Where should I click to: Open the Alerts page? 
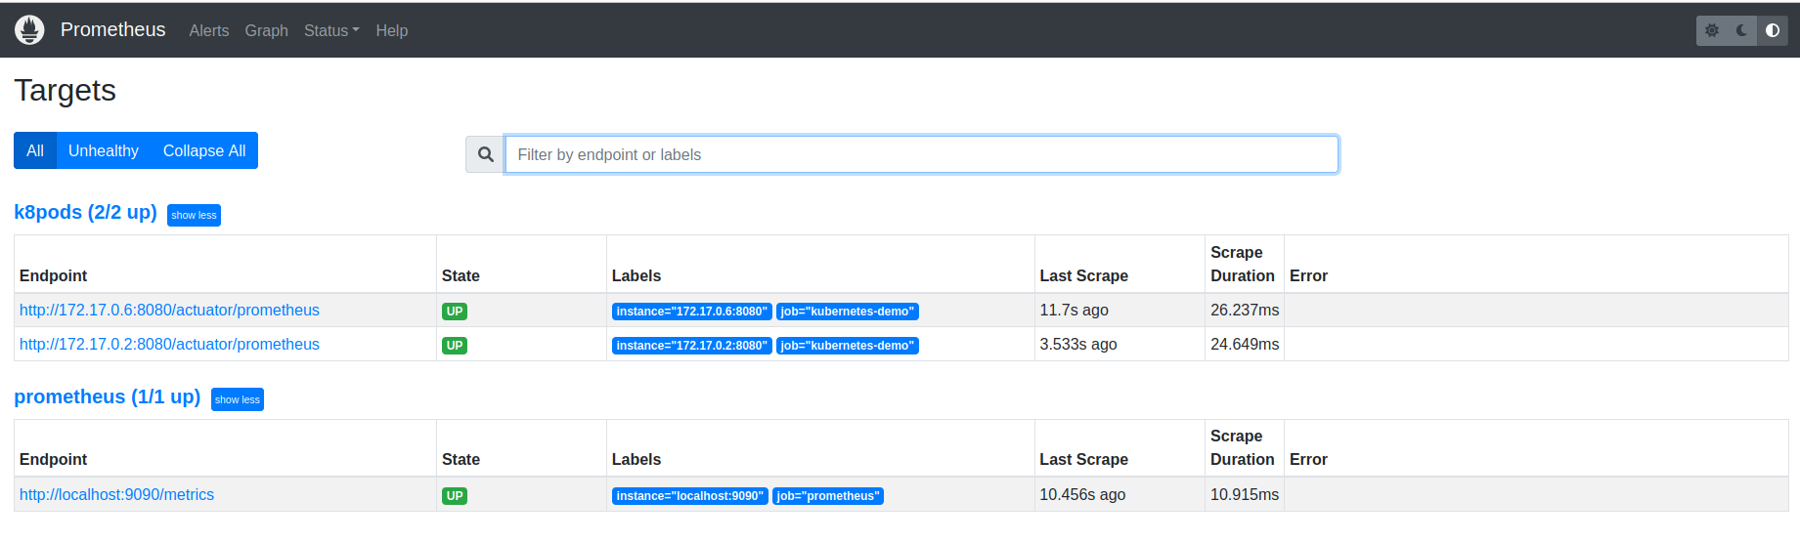click(209, 30)
